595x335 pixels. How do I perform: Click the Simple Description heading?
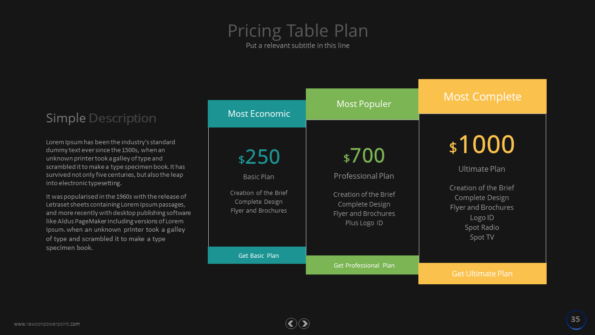[101, 118]
